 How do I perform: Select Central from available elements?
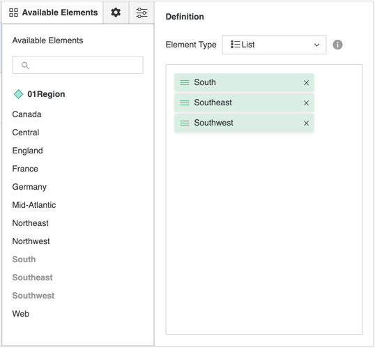pyautogui.click(x=26, y=133)
